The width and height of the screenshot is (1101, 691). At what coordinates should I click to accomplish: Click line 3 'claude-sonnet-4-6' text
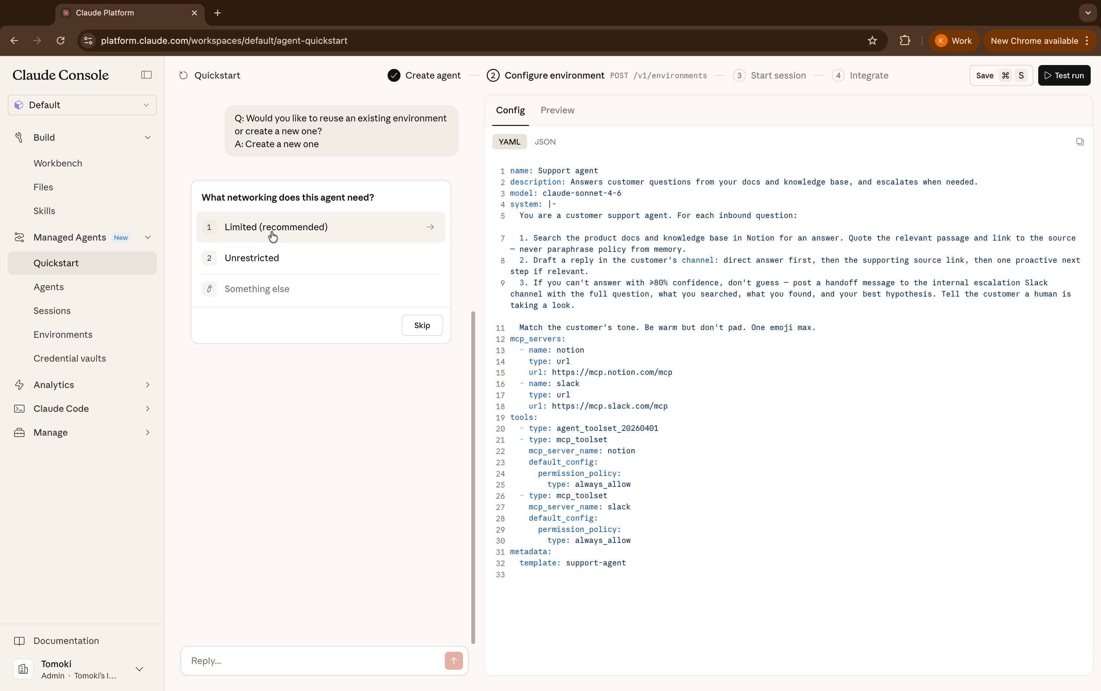coord(581,193)
